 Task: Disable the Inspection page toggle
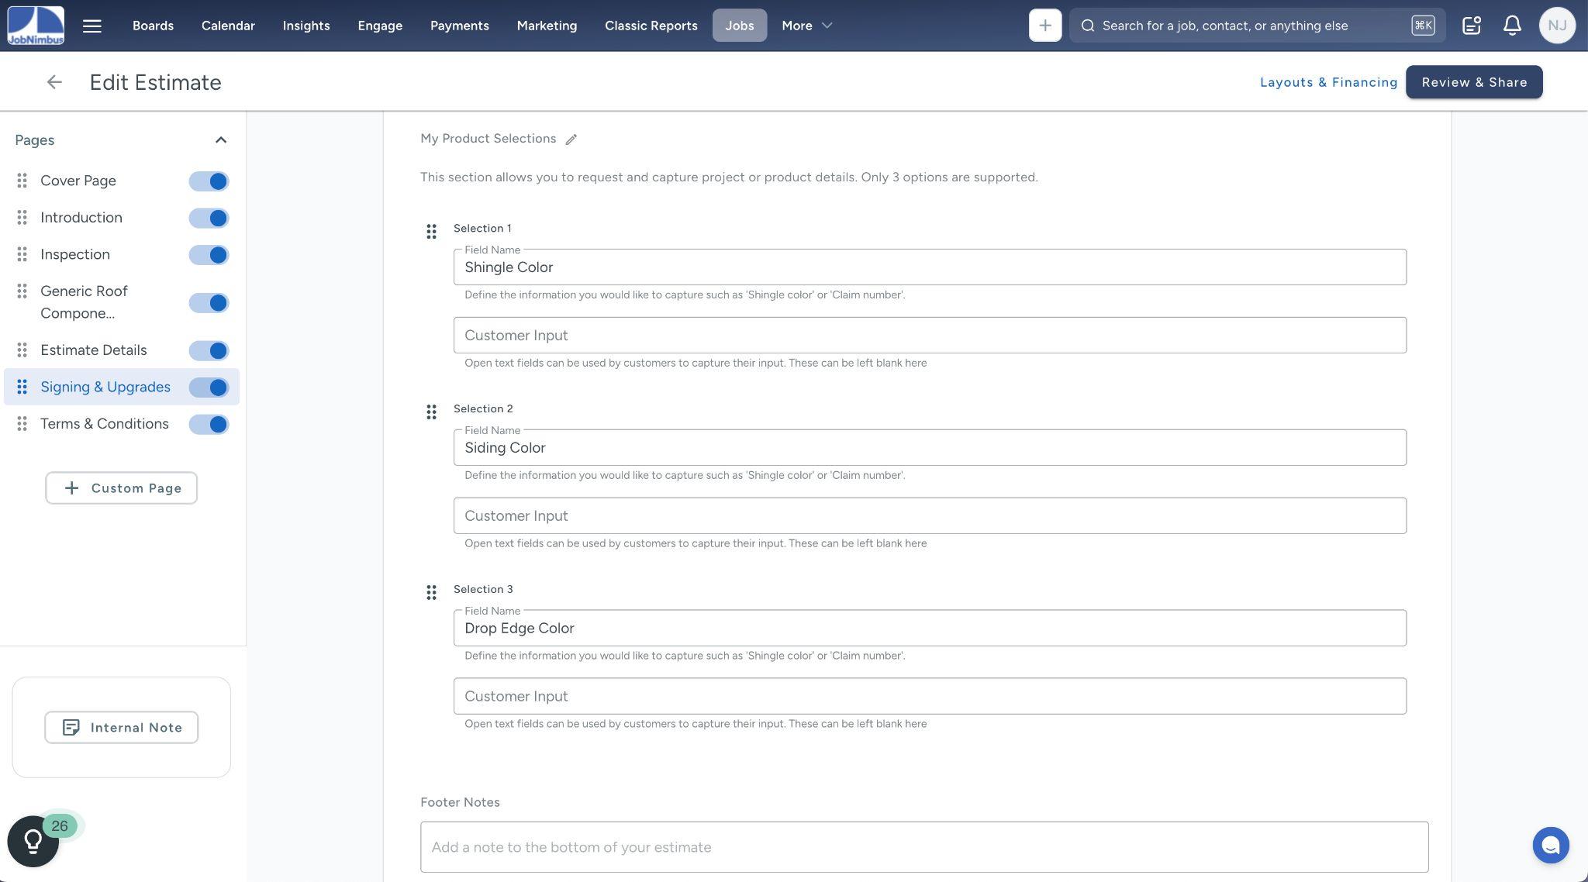pos(209,255)
